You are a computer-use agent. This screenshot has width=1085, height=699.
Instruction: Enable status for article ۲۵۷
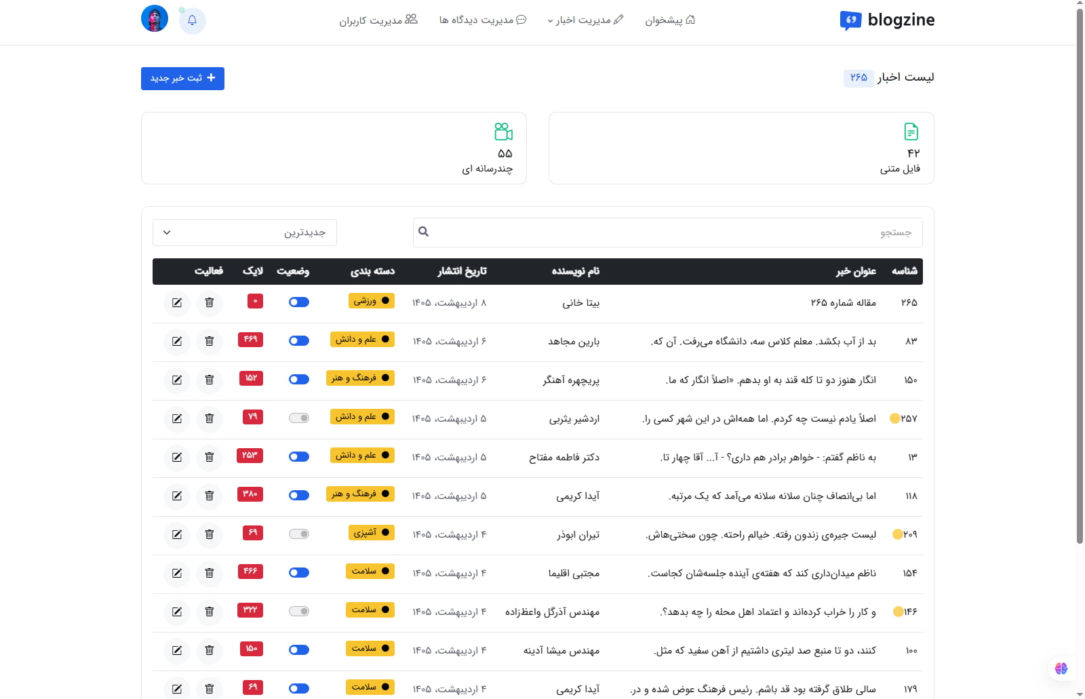click(x=299, y=418)
